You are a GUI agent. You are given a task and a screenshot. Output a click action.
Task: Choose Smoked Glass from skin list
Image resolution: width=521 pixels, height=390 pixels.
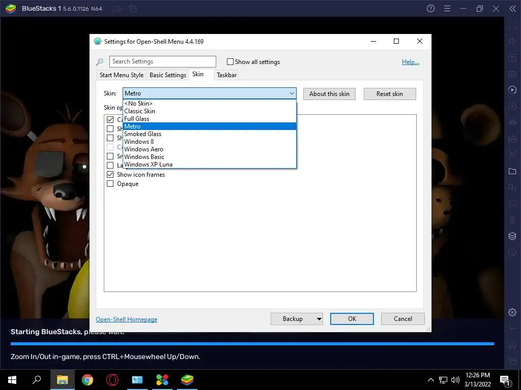pyautogui.click(x=209, y=134)
